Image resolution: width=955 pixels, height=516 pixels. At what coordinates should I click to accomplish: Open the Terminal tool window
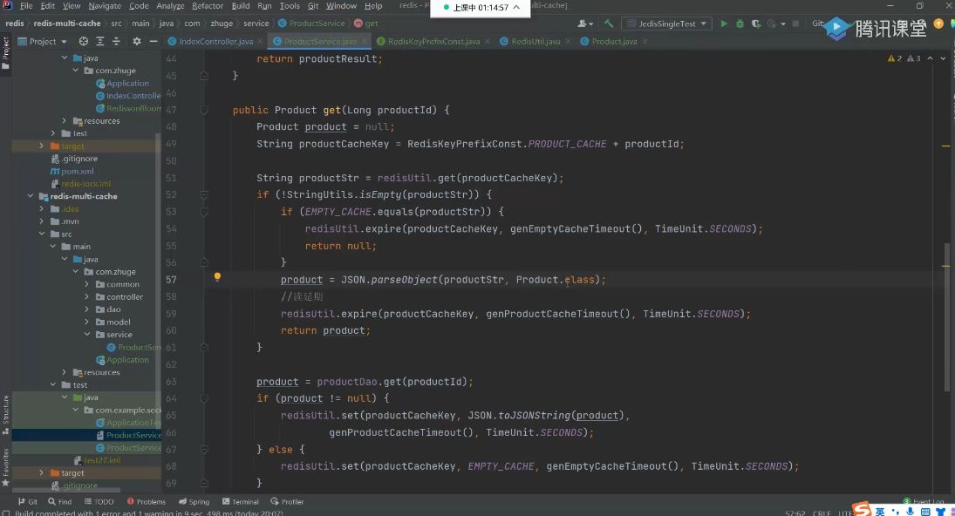[x=240, y=501]
